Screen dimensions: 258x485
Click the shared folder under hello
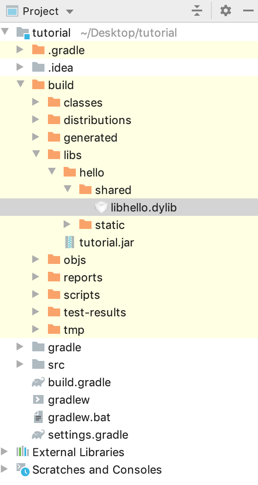(113, 190)
